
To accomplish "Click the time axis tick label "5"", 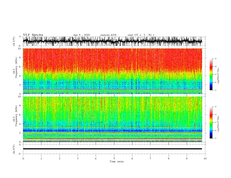I will [114, 159].
